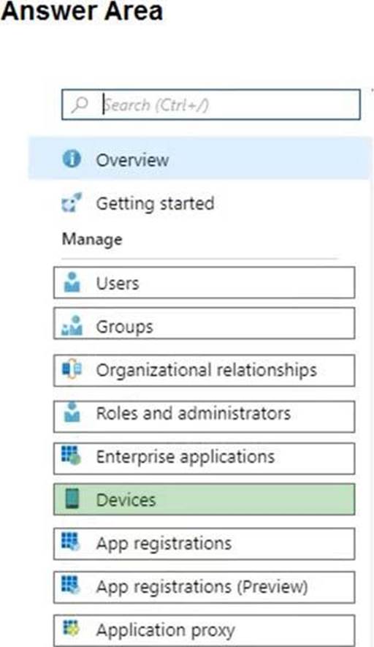Select Users in the Manage section

tap(204, 283)
